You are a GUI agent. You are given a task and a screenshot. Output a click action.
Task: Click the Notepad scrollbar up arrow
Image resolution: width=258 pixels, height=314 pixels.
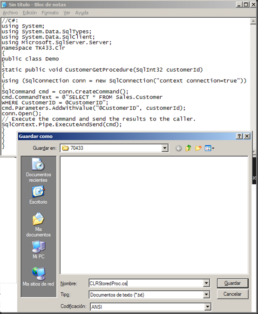click(x=253, y=21)
